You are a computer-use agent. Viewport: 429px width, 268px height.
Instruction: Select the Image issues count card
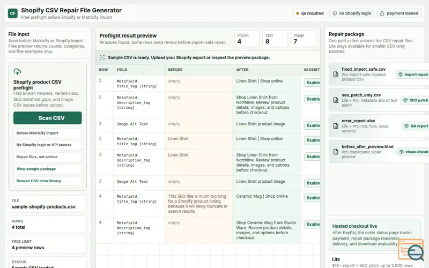303,39
